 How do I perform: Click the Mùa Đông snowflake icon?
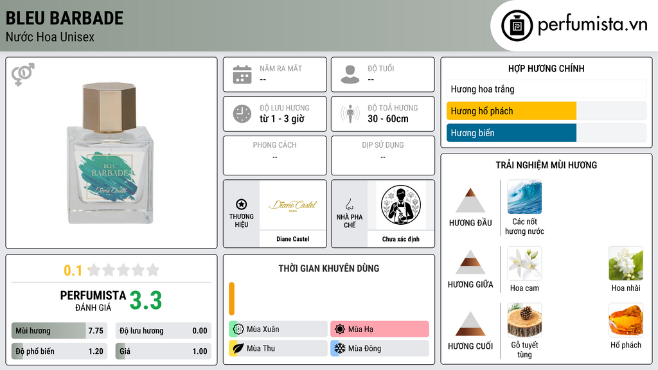(x=340, y=348)
